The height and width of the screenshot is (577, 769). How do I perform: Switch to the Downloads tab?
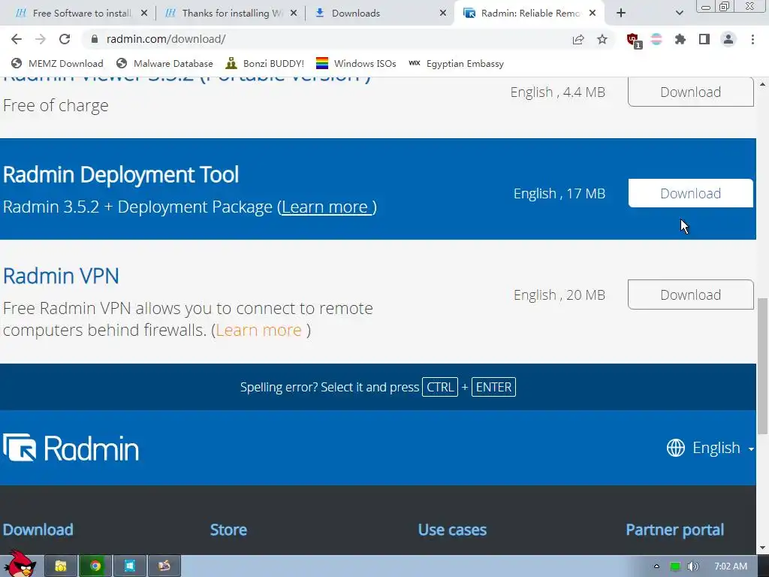[x=380, y=14]
